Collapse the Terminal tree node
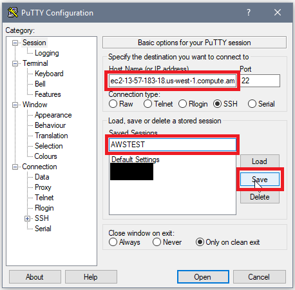 pos(15,63)
